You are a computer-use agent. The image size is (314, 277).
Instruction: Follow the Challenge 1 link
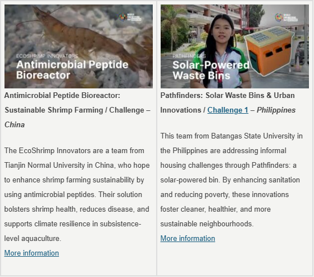coord(227,110)
